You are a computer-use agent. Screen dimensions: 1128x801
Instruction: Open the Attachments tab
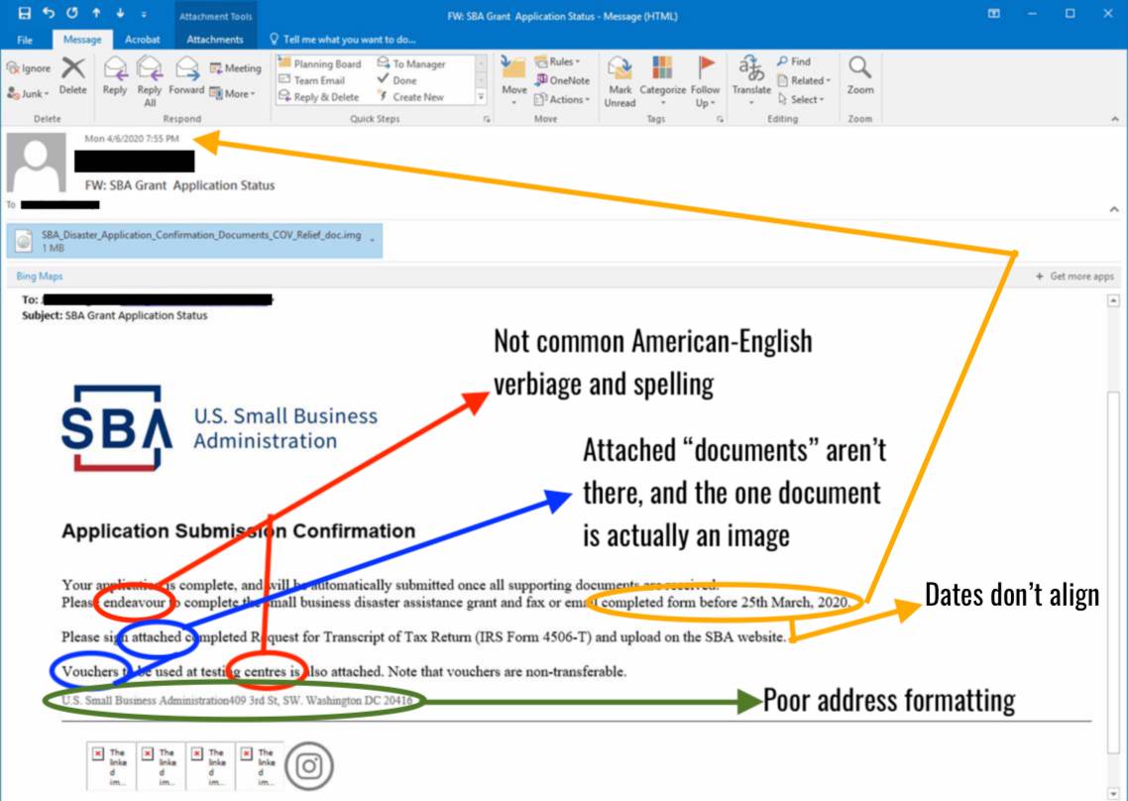[214, 40]
